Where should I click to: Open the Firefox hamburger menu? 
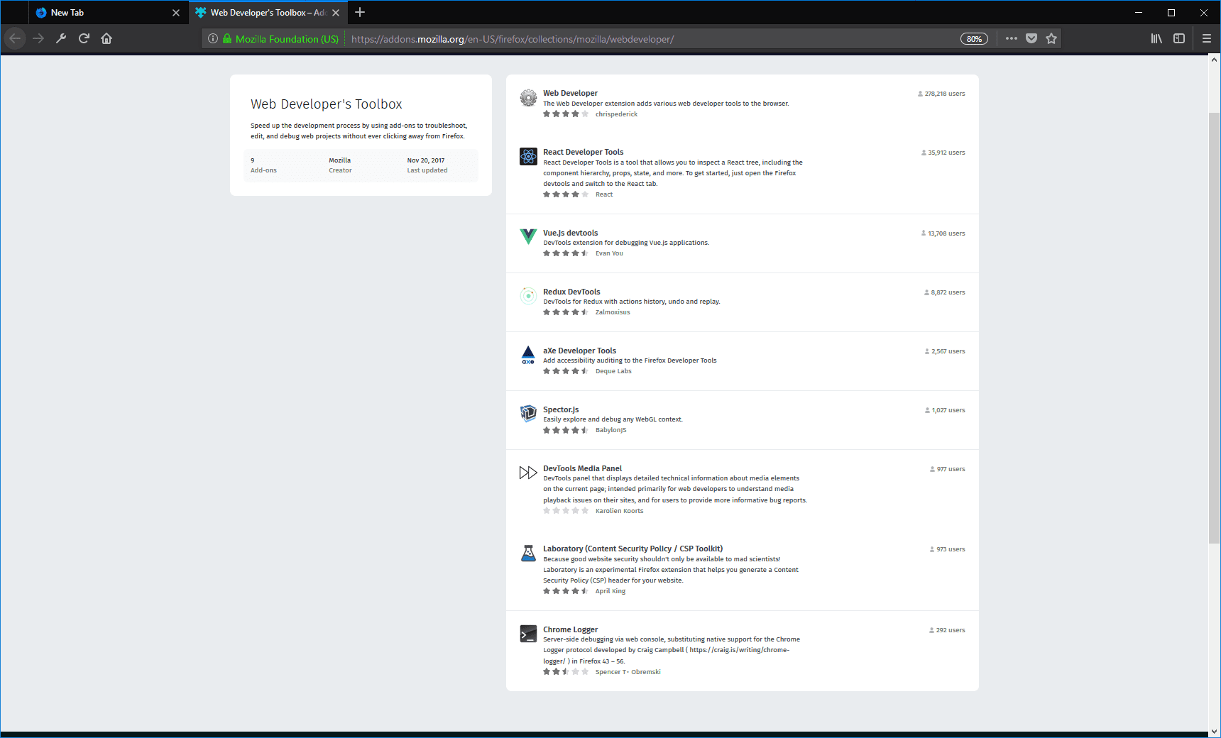pyautogui.click(x=1206, y=38)
